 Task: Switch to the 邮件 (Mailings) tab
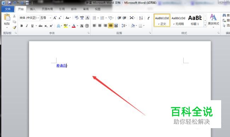point(74,9)
